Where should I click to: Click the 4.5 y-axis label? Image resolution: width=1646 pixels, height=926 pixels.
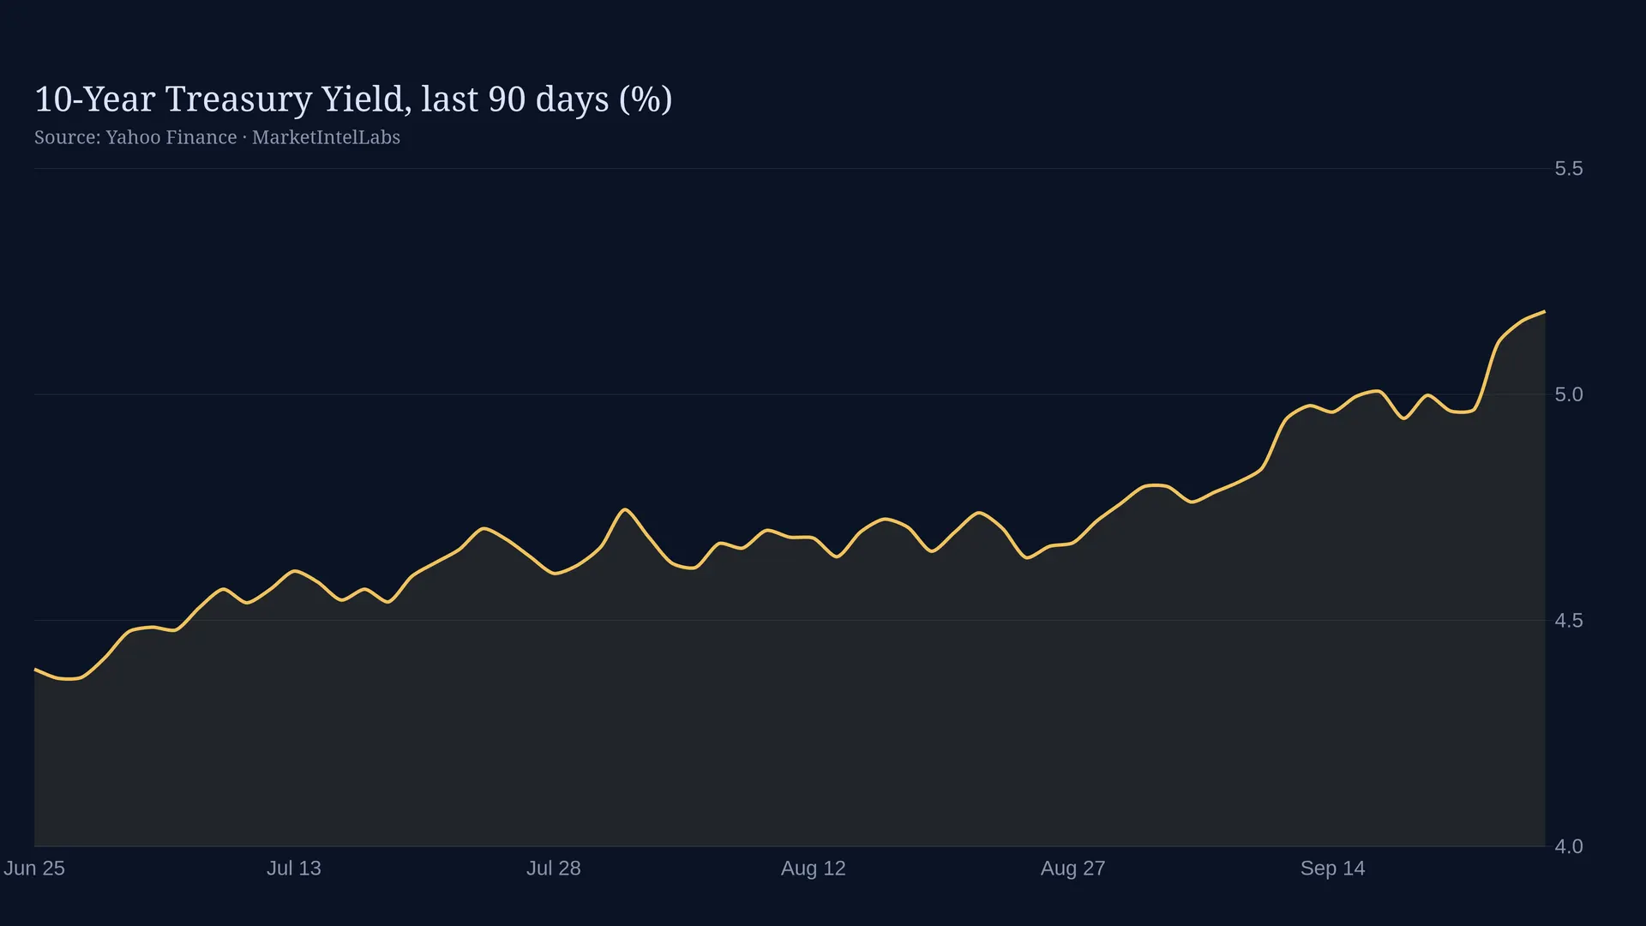tap(1569, 621)
